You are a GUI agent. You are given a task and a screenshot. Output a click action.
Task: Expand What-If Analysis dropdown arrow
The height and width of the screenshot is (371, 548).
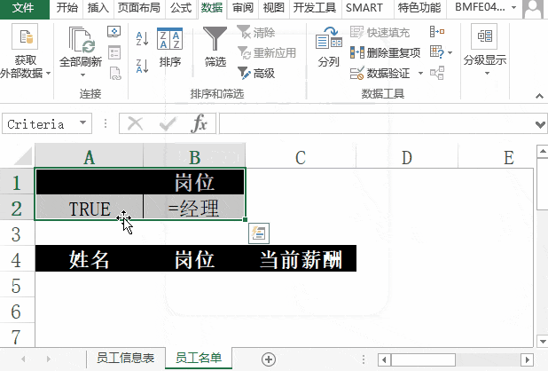(450, 52)
